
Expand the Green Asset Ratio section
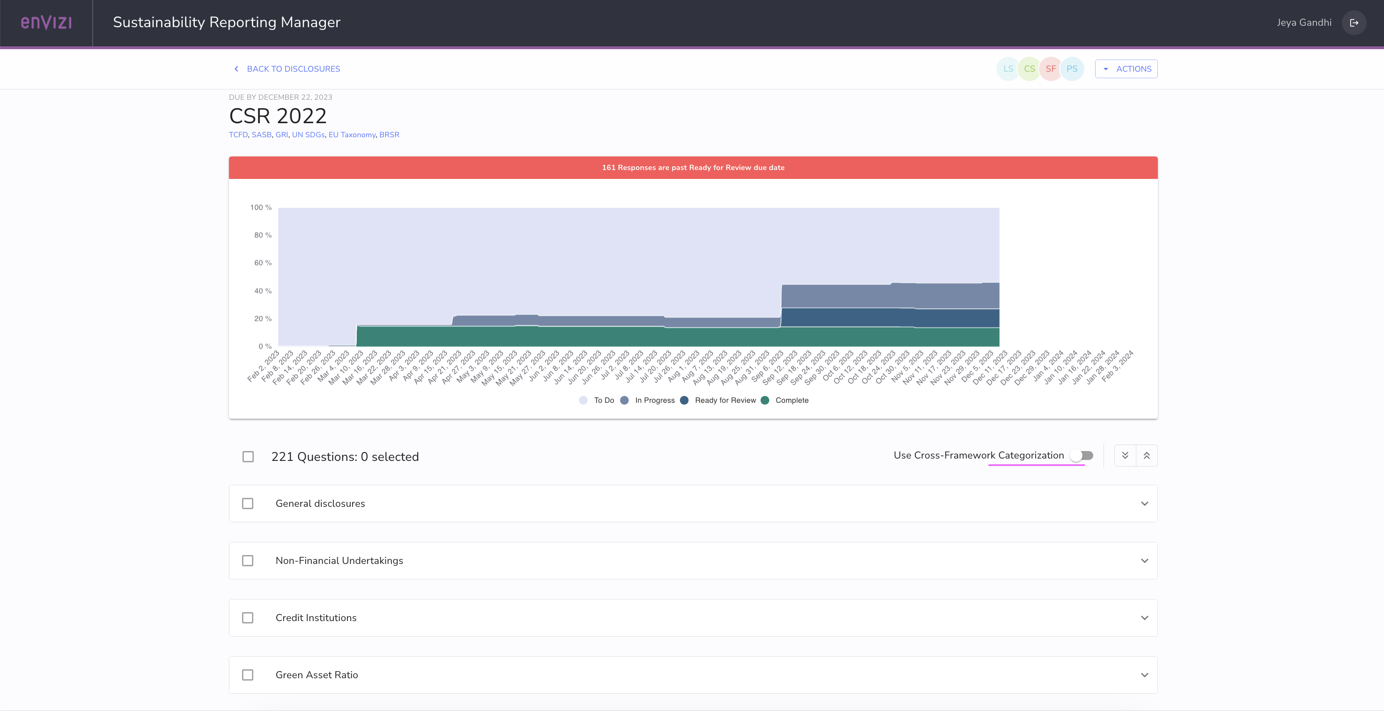tap(1143, 674)
